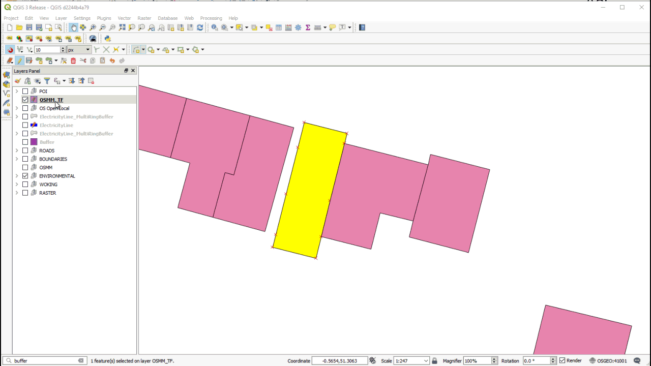The width and height of the screenshot is (651, 366).
Task: Open the px snapping units dropdown
Action: pyautogui.click(x=79, y=50)
